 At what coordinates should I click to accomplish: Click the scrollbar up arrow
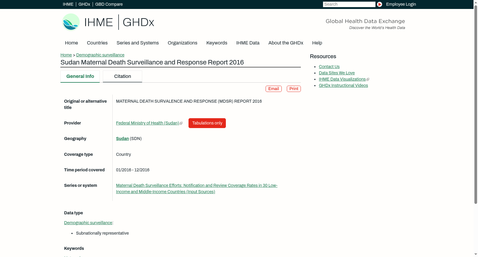coord(476,2)
